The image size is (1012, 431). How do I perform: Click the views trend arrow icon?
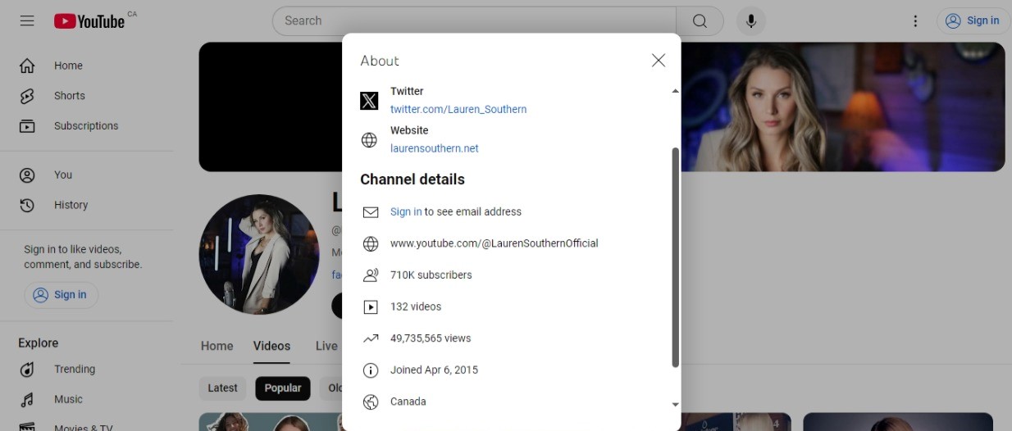pos(371,338)
